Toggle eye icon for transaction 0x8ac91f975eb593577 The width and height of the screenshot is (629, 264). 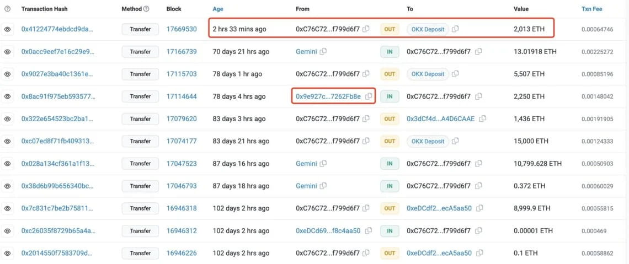pos(7,96)
